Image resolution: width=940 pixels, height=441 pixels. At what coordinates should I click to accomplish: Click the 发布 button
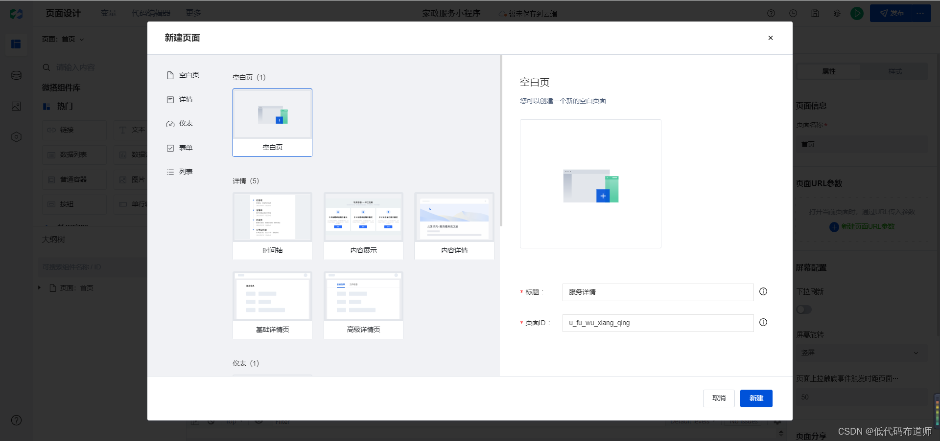(892, 13)
